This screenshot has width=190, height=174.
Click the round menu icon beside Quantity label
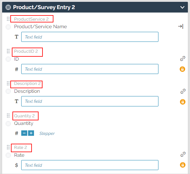click(8, 124)
